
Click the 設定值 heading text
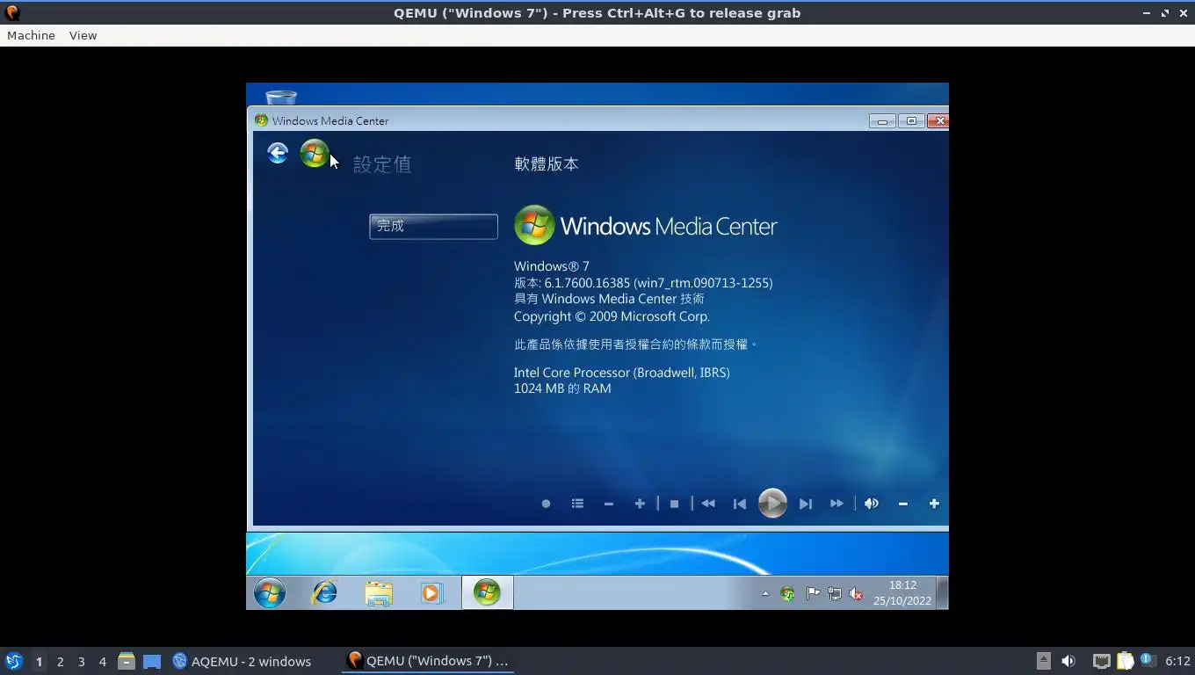click(x=382, y=164)
